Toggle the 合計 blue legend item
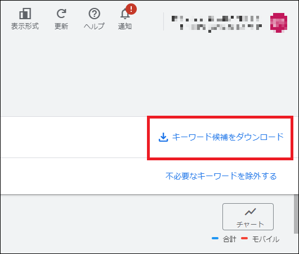299x254 pixels. (224, 239)
